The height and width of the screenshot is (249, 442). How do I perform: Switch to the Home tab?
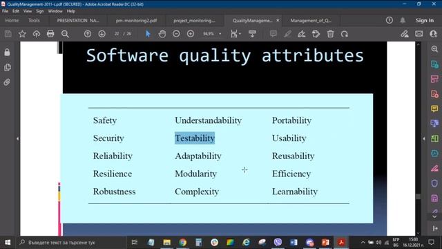coord(12,20)
